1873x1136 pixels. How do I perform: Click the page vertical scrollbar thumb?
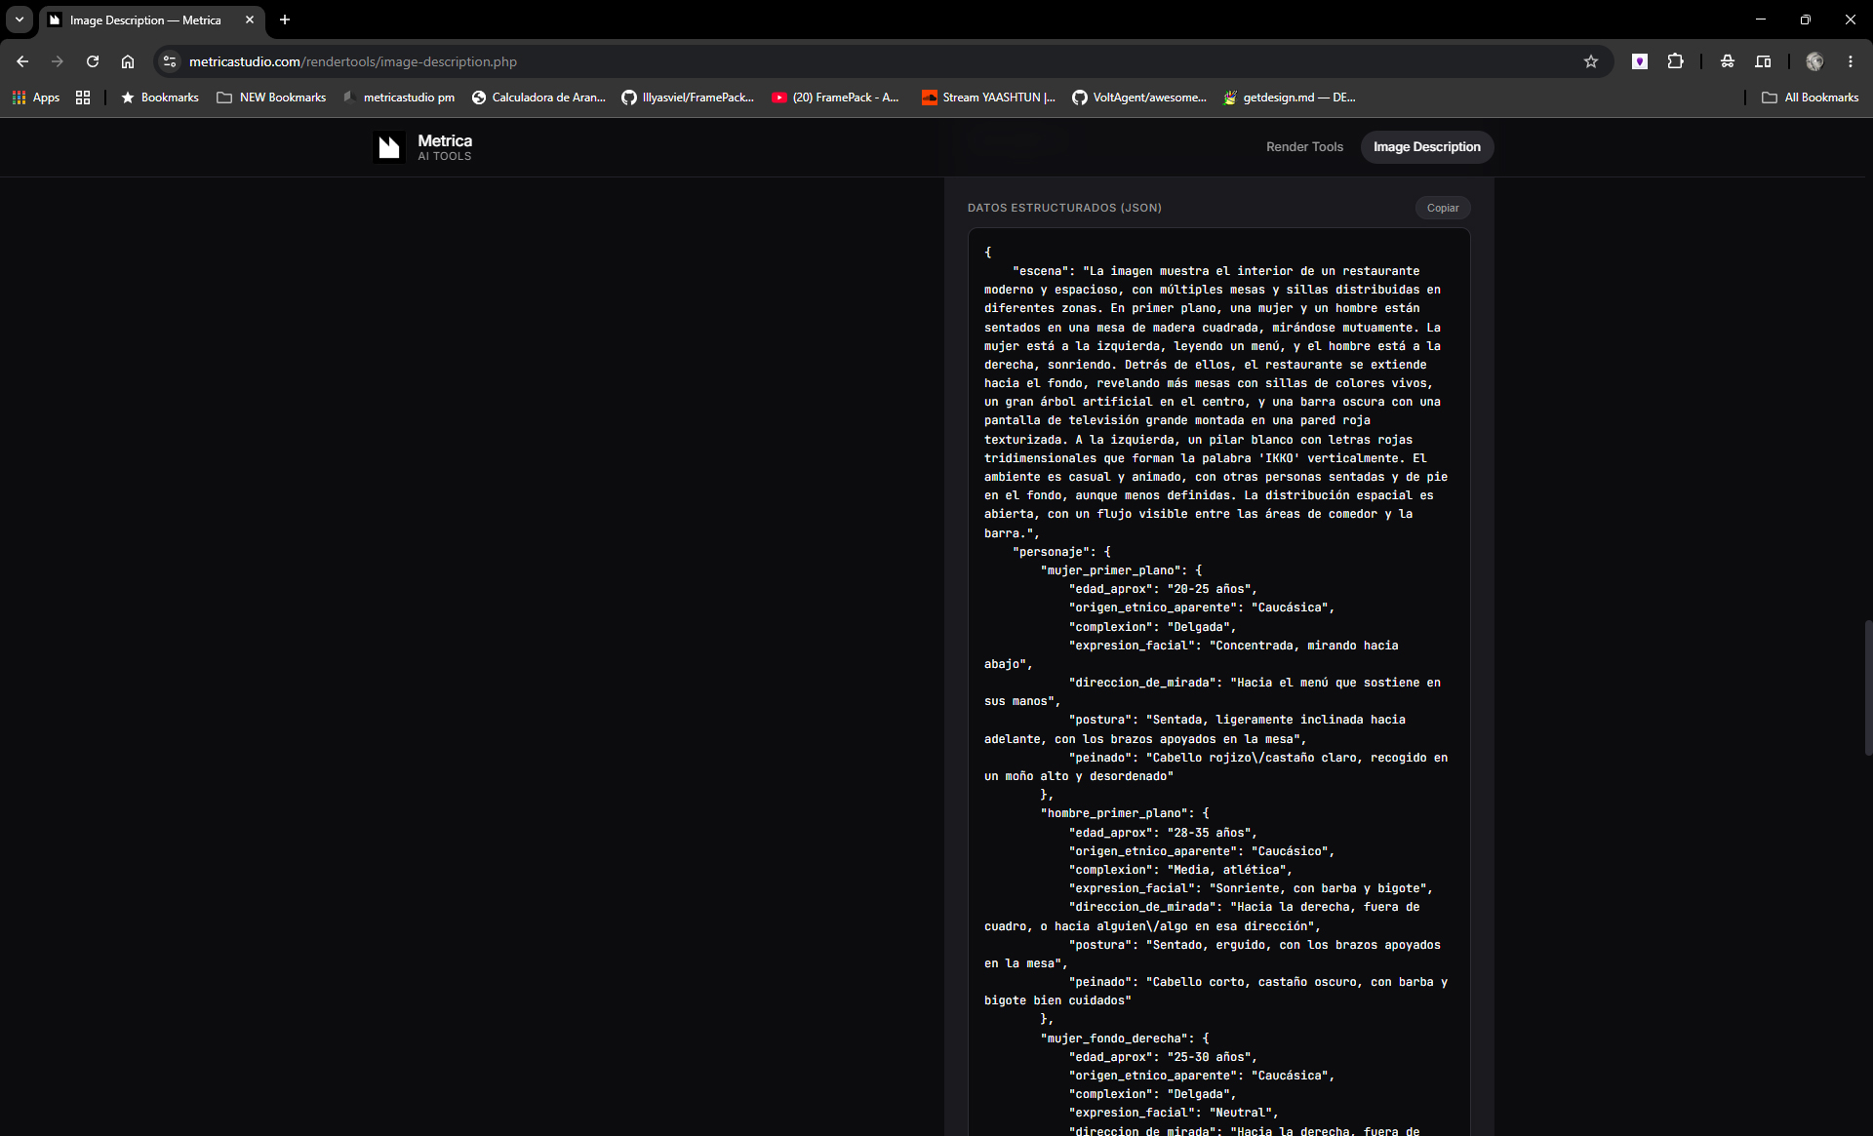click(x=1867, y=687)
